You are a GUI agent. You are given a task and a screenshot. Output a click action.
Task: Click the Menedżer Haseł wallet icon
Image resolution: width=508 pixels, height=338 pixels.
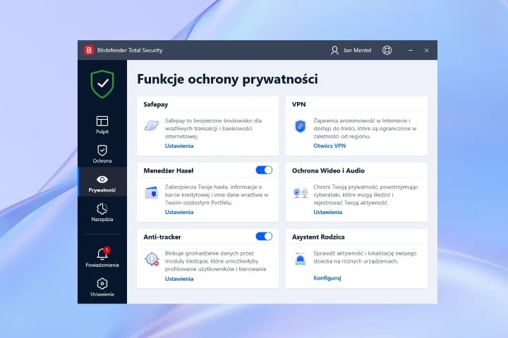click(x=152, y=192)
